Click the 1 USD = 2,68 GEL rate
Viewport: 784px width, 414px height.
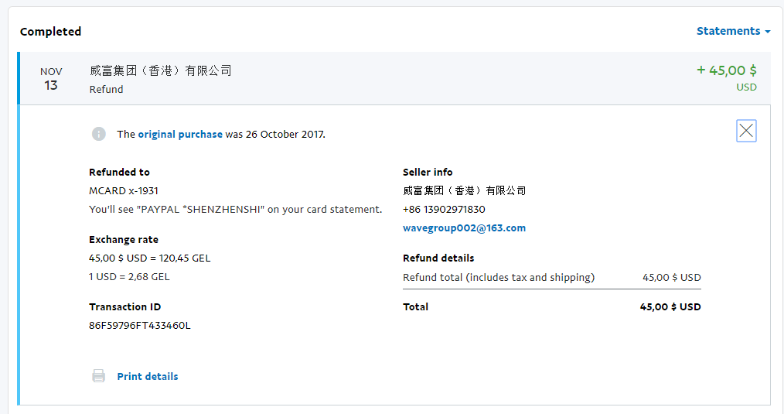129,277
